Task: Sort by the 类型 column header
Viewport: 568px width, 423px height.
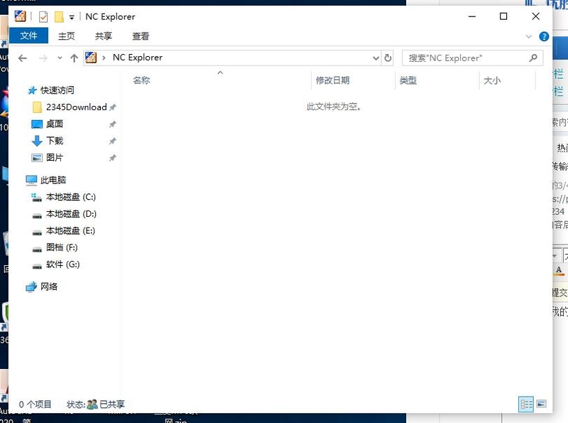Action: click(x=408, y=80)
